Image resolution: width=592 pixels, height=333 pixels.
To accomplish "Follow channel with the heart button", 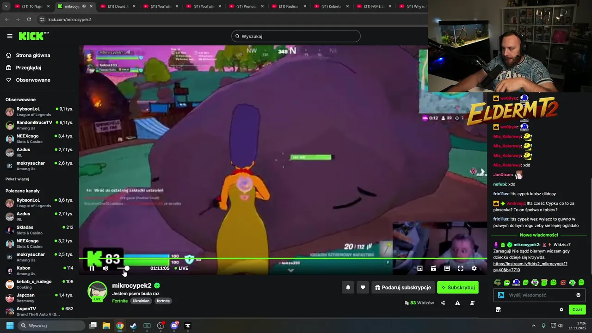I will point(363,287).
